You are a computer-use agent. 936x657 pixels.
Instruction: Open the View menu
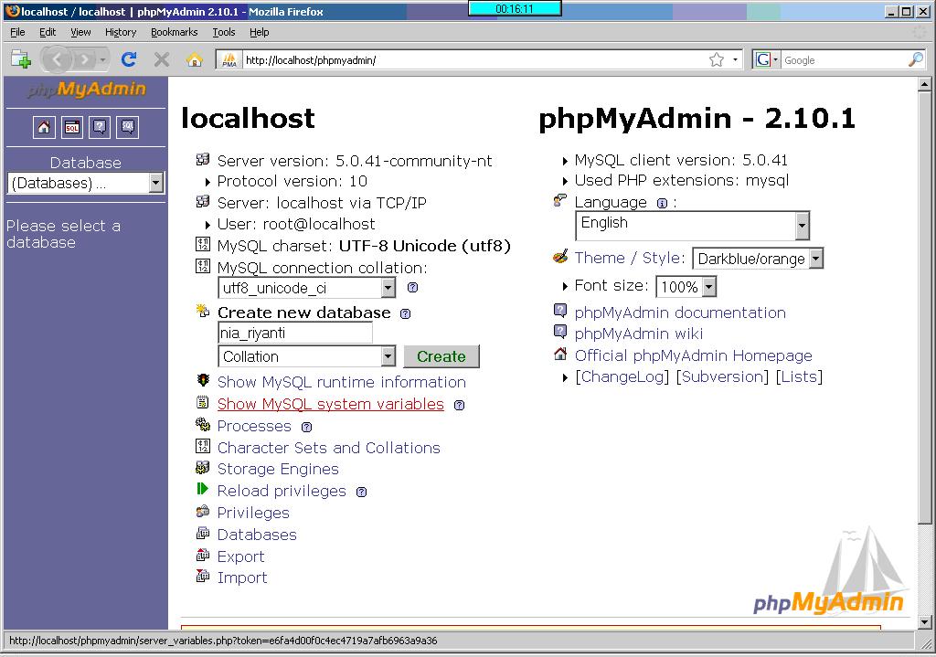80,32
